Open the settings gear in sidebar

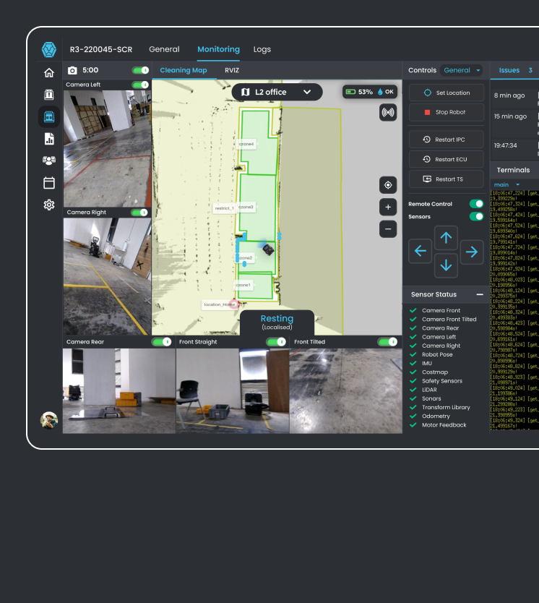[x=49, y=205]
